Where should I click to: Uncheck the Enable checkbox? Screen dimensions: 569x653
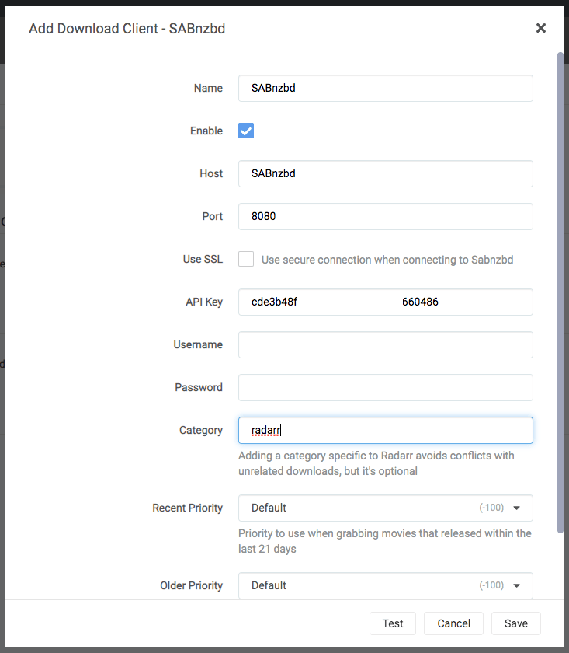pyautogui.click(x=246, y=131)
